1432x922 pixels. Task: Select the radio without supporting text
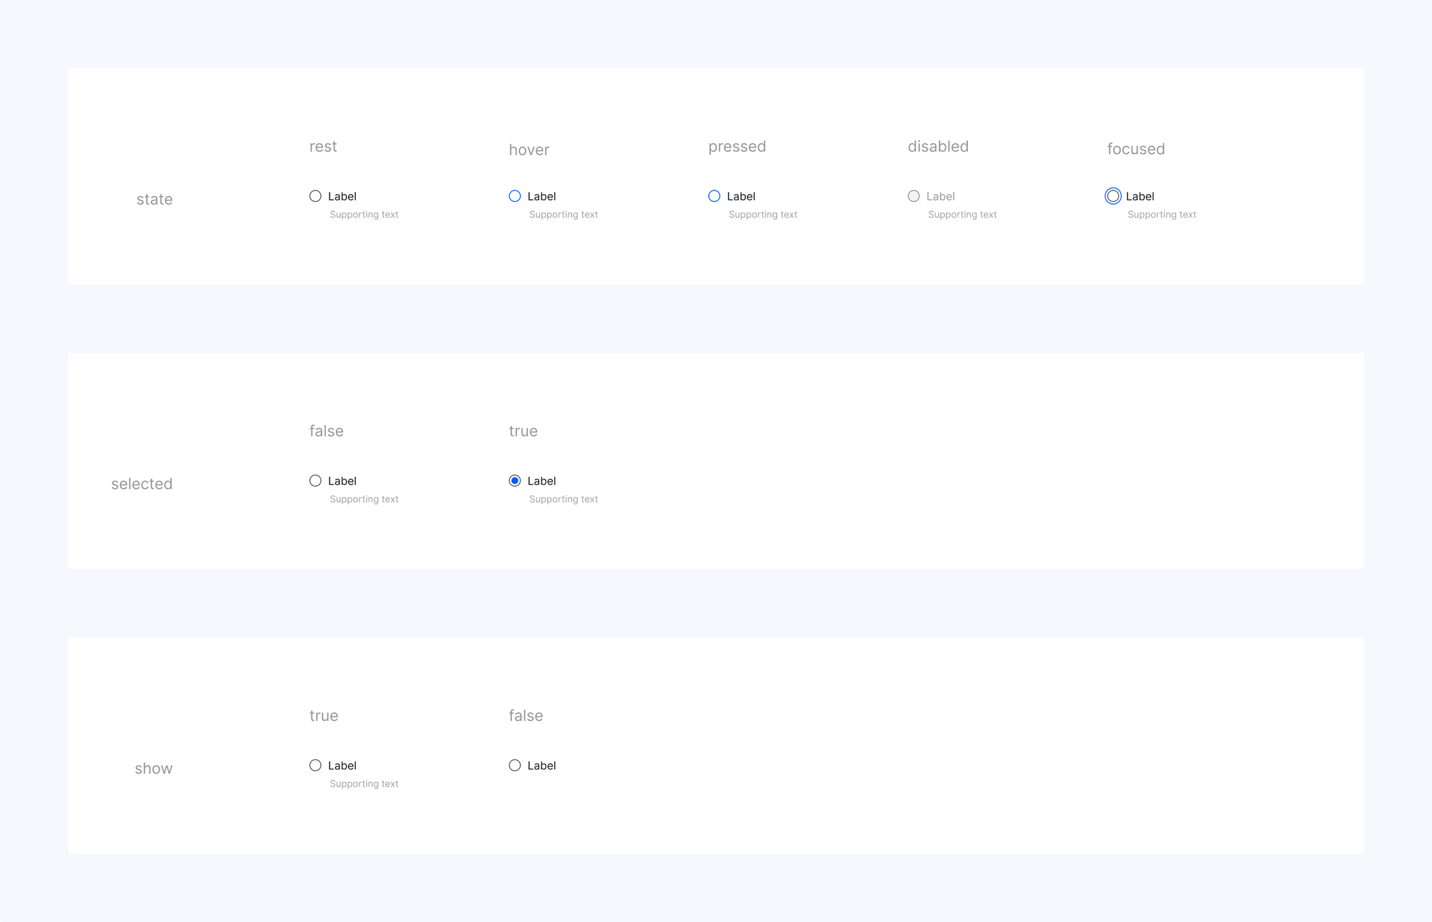[x=515, y=765]
